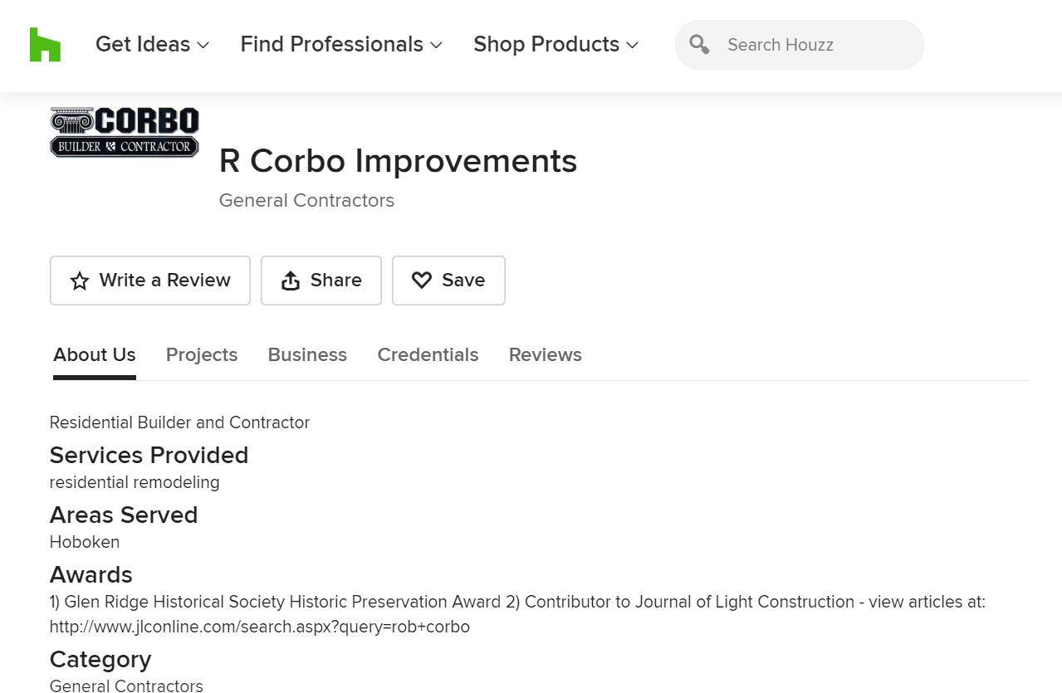This screenshot has height=693, width=1062.
Task: Expand the Shop Products menu
Action: point(555,45)
